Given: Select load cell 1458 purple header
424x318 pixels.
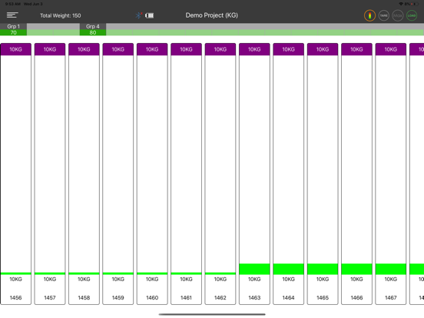Looking at the screenshot, I should [84, 49].
